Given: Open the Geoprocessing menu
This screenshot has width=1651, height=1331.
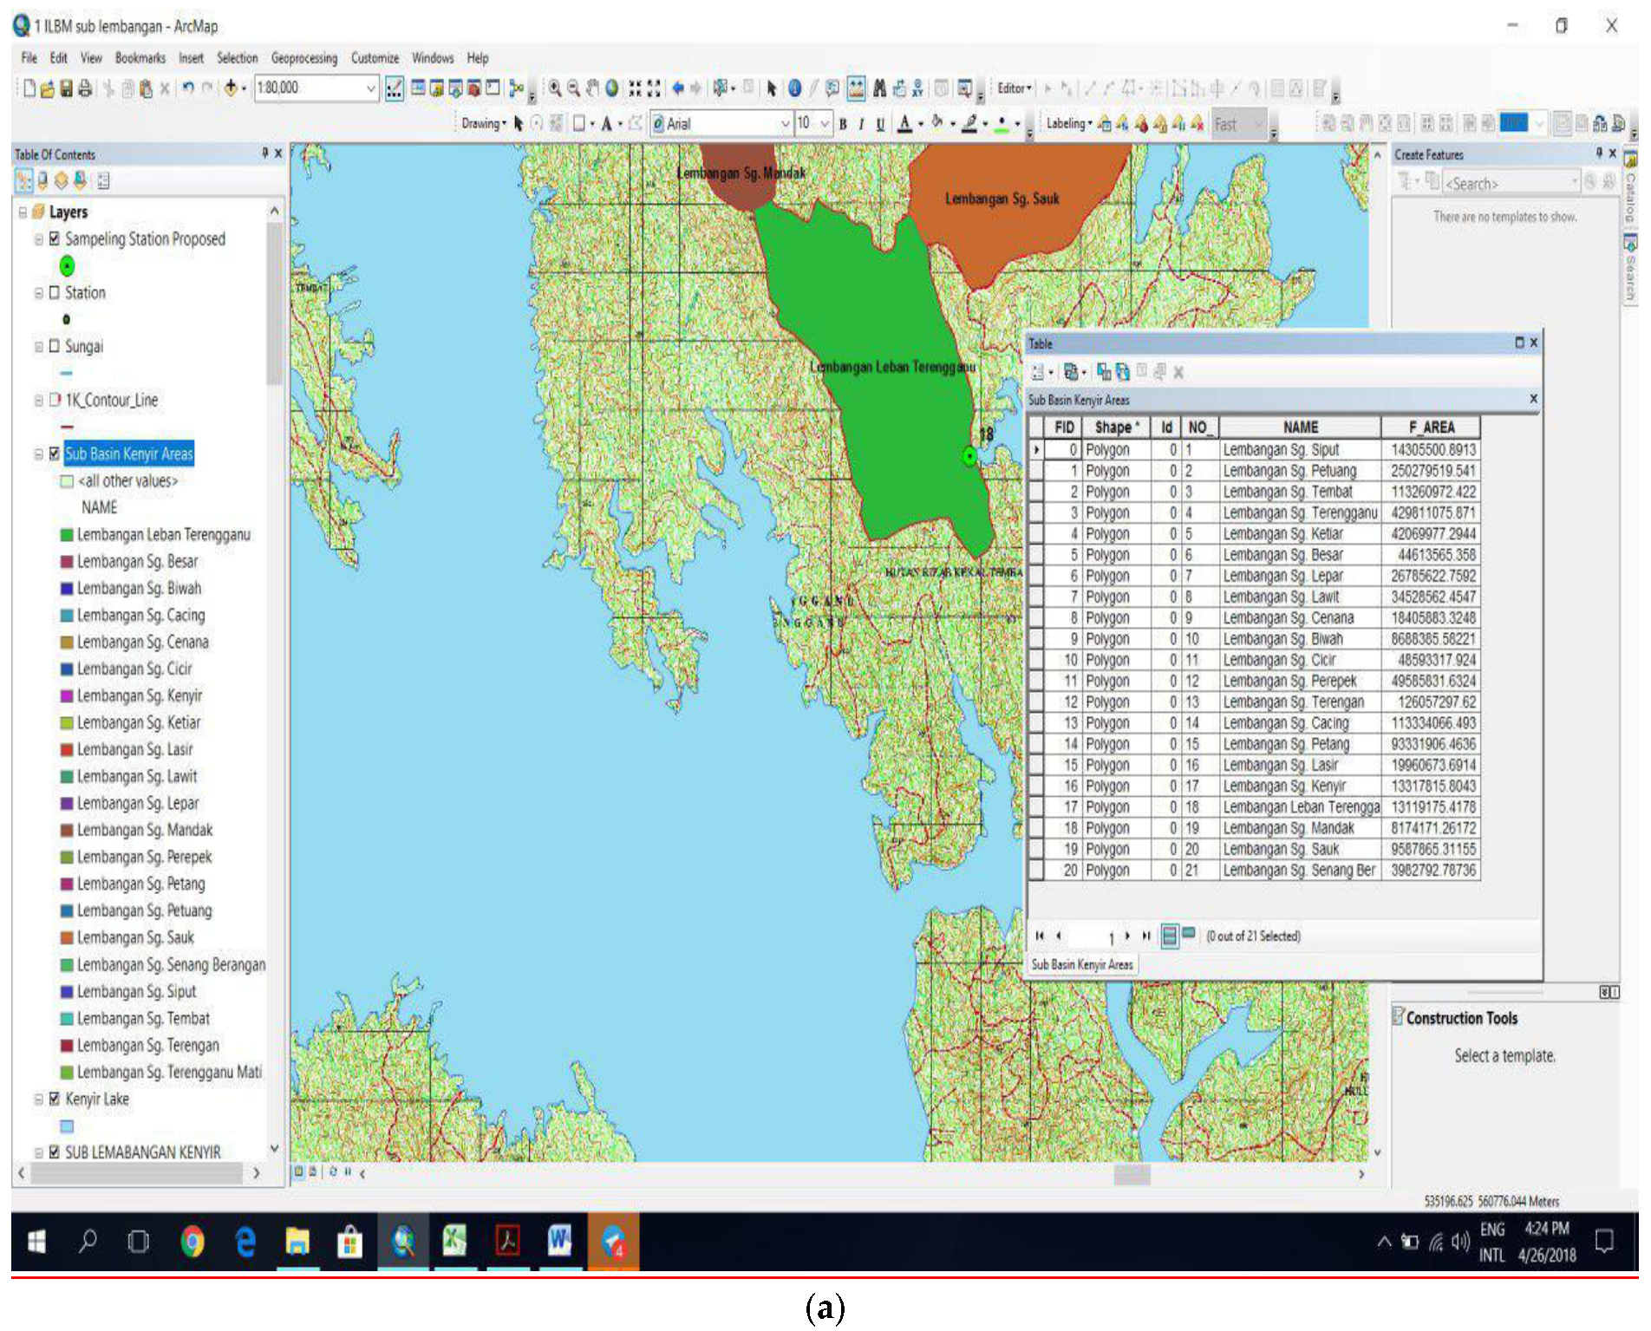Looking at the screenshot, I should pyautogui.click(x=303, y=58).
